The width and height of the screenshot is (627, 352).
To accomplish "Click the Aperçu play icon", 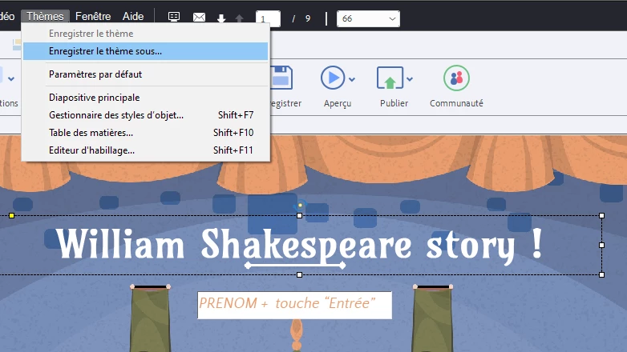I will [332, 78].
